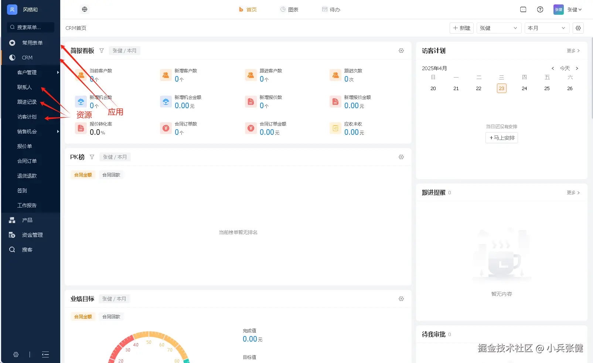Open 签到 in sidebar

[31, 191]
